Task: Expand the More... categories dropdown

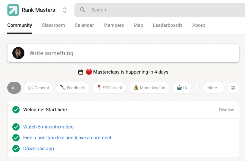Action: pos(214,88)
